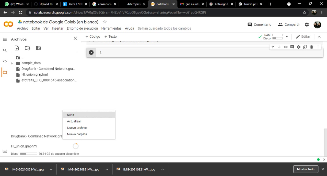Open the search and replace panel
The width and height of the screenshot is (327, 176).
[5, 50]
